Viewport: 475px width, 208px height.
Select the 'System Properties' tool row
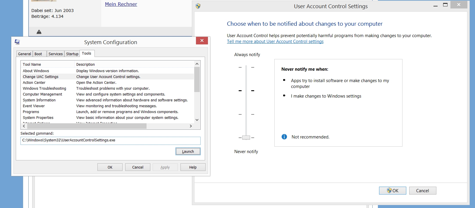(108, 117)
